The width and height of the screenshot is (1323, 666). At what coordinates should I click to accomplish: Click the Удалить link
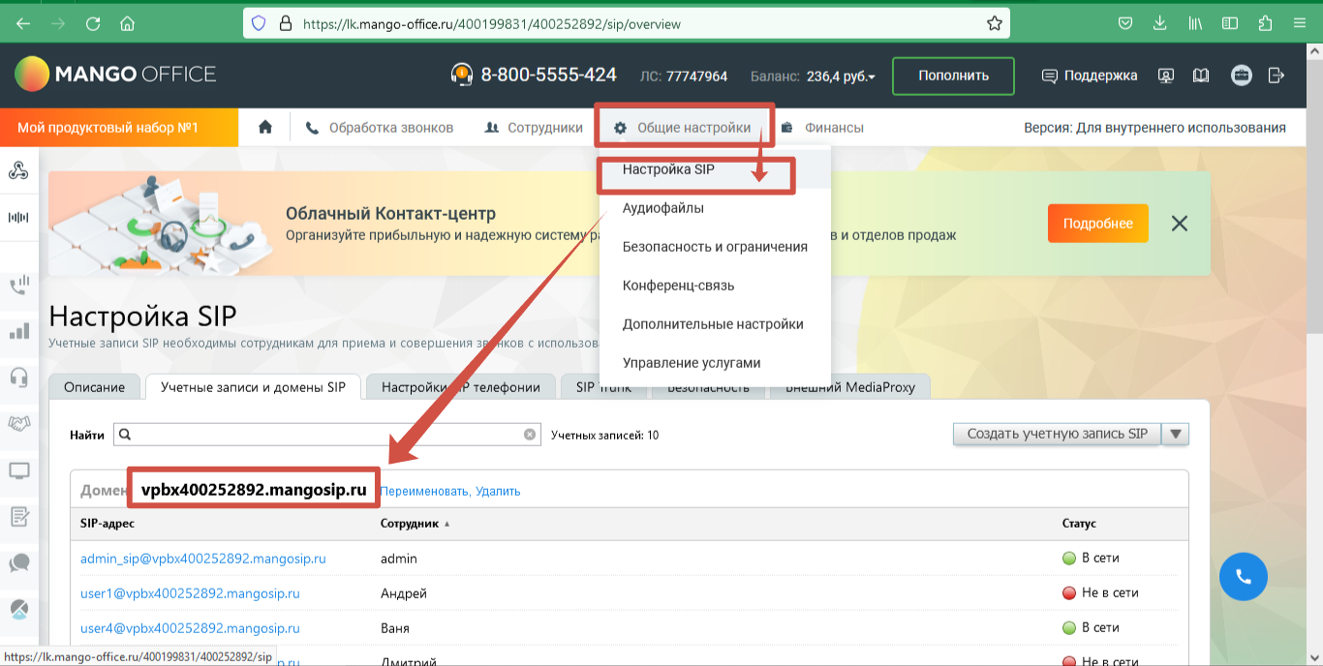pos(498,491)
